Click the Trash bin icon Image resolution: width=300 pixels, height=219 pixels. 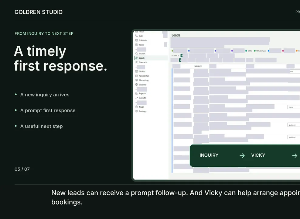(136, 107)
